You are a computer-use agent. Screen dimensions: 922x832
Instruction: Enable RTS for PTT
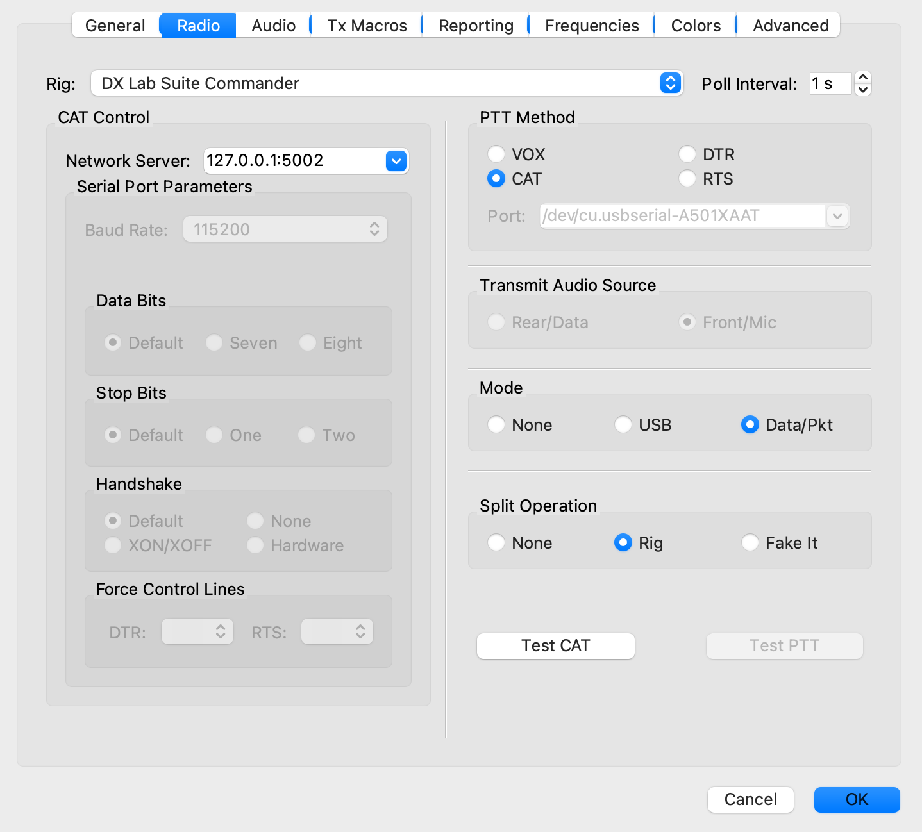tap(687, 179)
